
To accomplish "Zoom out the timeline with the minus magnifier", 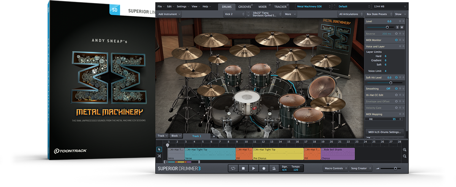I will 405,156.
